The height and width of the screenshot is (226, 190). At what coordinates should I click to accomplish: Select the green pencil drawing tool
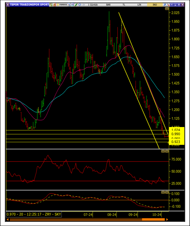point(76,4)
